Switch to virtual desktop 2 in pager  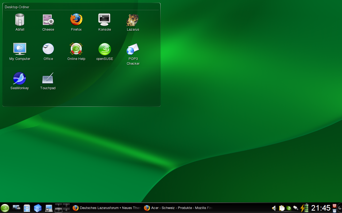[x=66, y=205]
